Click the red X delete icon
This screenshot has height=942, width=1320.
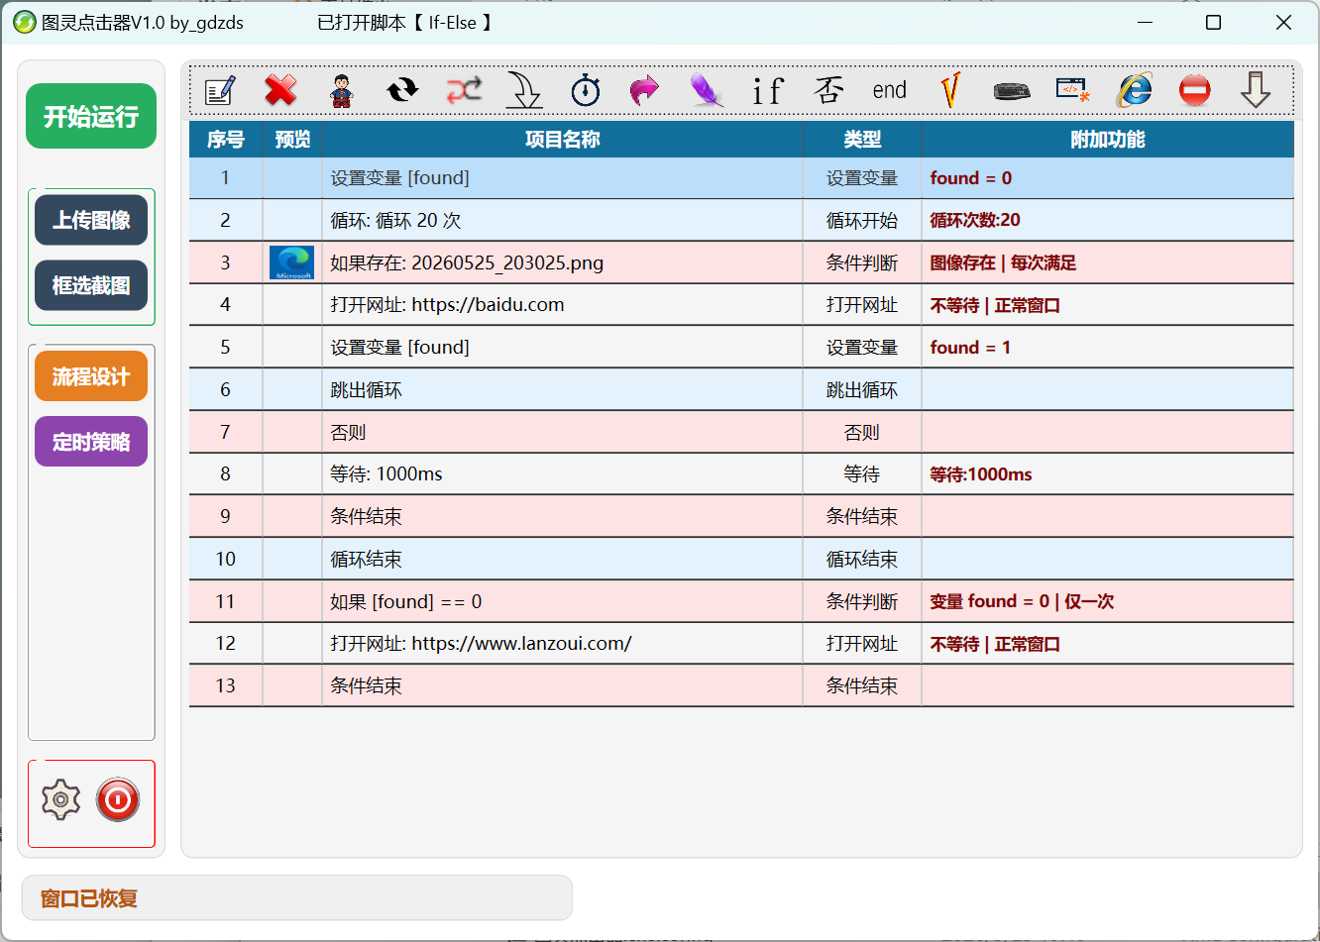[281, 91]
